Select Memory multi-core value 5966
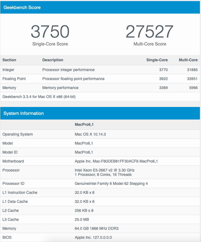 click(193, 88)
